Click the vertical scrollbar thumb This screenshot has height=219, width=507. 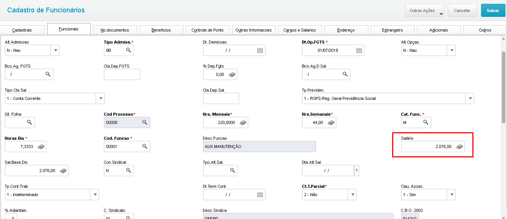coord(503,87)
